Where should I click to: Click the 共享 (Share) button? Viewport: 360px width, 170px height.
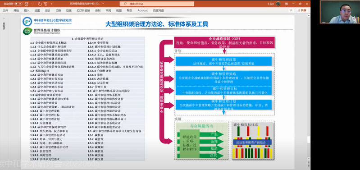[x=302, y=10]
